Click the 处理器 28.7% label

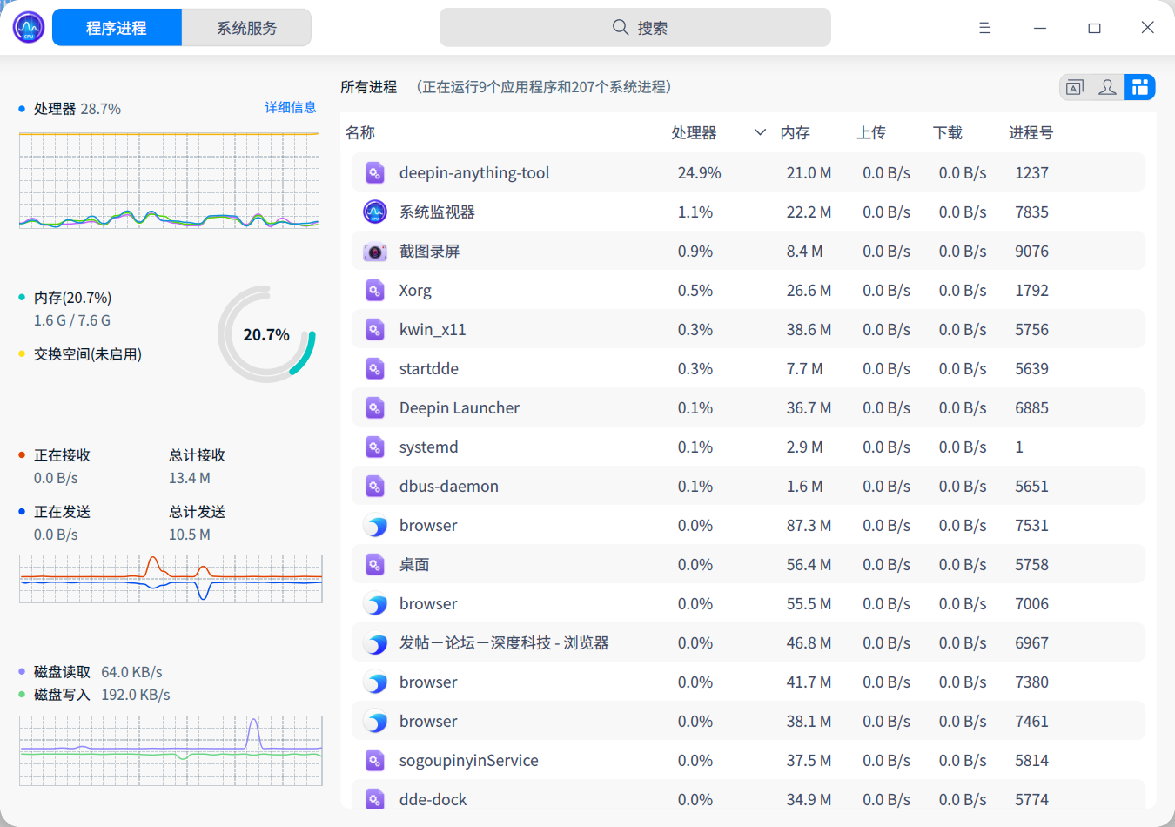pos(77,109)
